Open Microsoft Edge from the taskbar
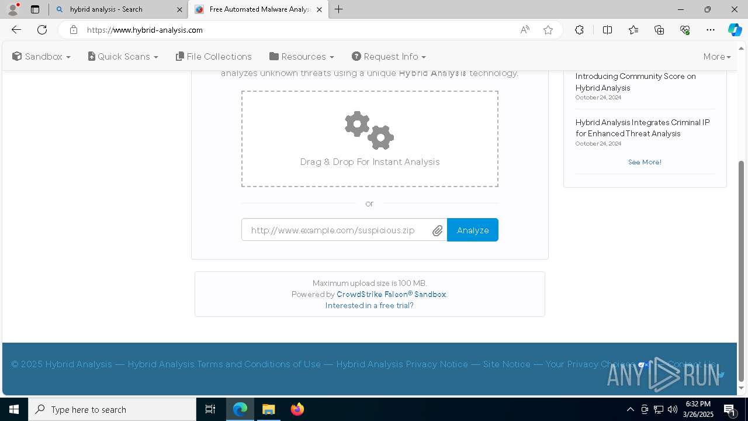 [240, 409]
